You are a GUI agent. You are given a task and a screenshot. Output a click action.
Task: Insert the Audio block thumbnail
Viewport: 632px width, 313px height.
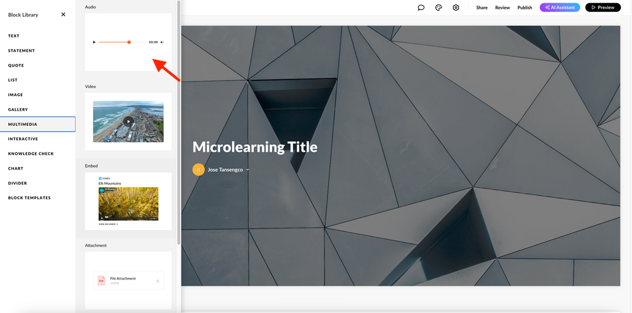coord(128,42)
